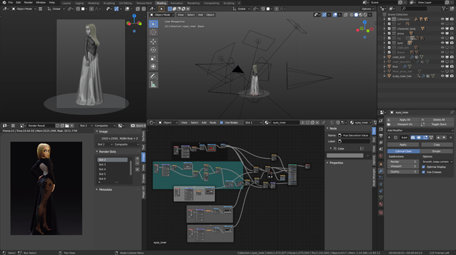Screen dimensions: 456x255
Task: Open the Particles properties tab
Action: [381, 177]
